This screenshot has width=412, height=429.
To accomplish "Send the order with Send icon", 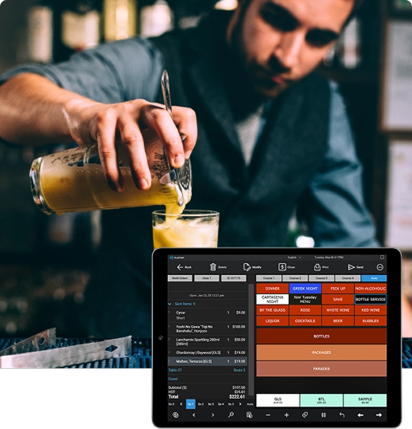I will pos(351,267).
